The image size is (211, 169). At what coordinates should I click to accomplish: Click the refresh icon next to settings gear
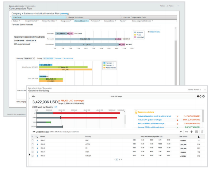[x=201, y=96]
